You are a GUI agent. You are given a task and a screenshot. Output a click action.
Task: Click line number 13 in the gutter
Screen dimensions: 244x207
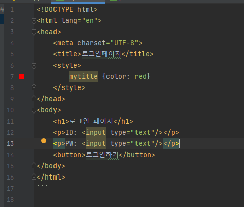point(10,144)
